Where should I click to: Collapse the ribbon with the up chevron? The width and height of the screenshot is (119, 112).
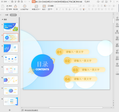click(x=117, y=2)
